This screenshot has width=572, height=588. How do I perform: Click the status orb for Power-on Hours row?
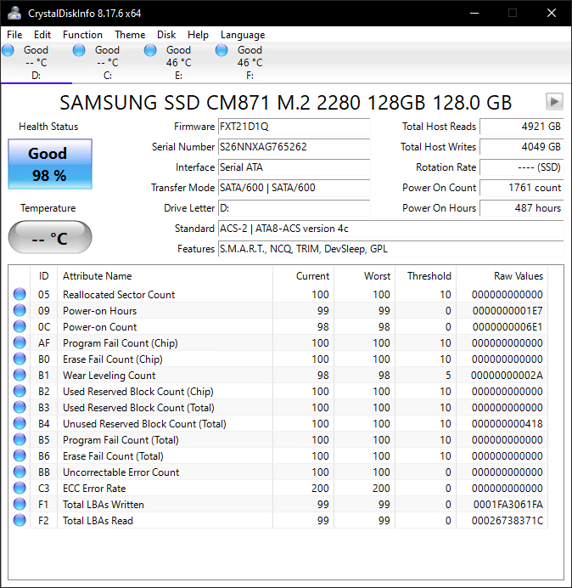point(20,310)
